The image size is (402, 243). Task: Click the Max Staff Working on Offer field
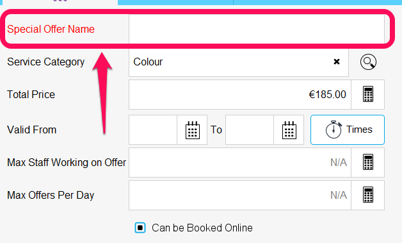click(x=240, y=162)
